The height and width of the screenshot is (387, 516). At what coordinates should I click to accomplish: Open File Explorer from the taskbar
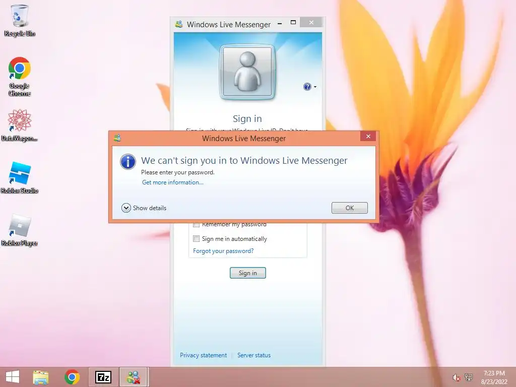pos(41,377)
